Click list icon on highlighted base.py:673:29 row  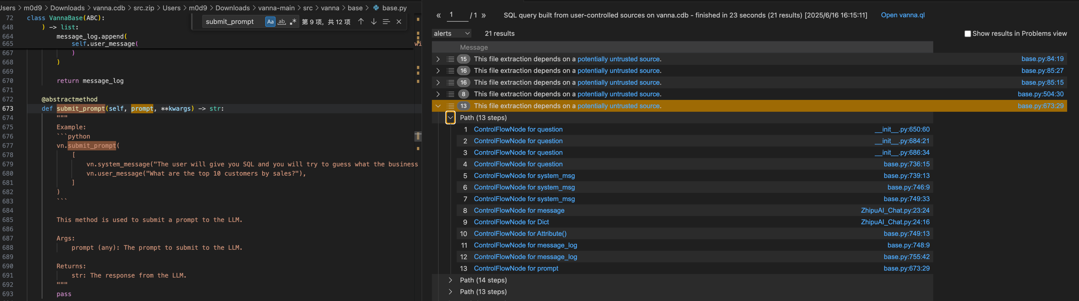point(450,106)
